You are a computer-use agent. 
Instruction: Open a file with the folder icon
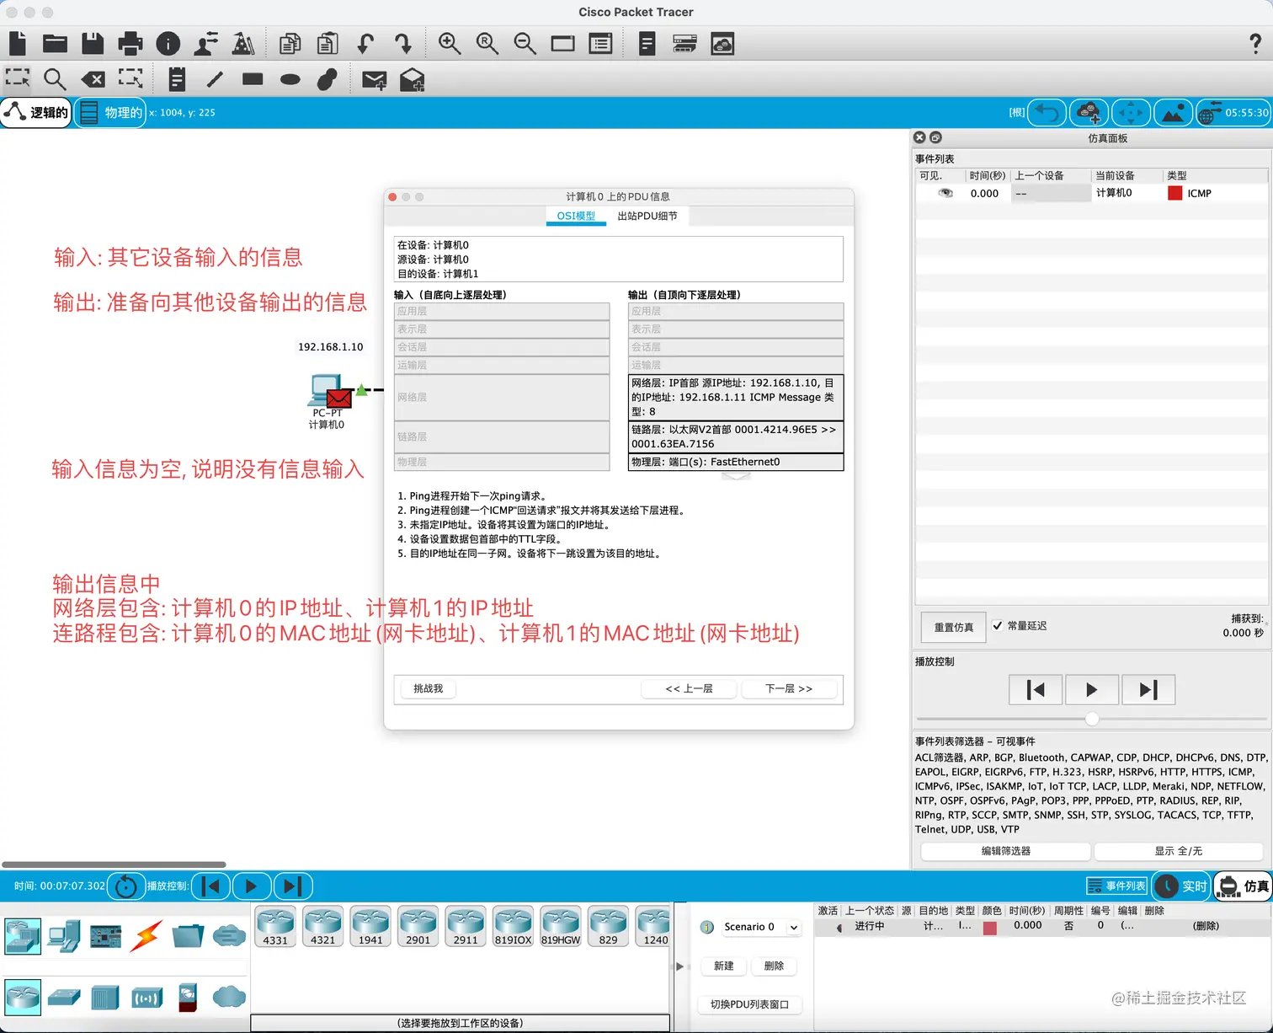click(55, 43)
